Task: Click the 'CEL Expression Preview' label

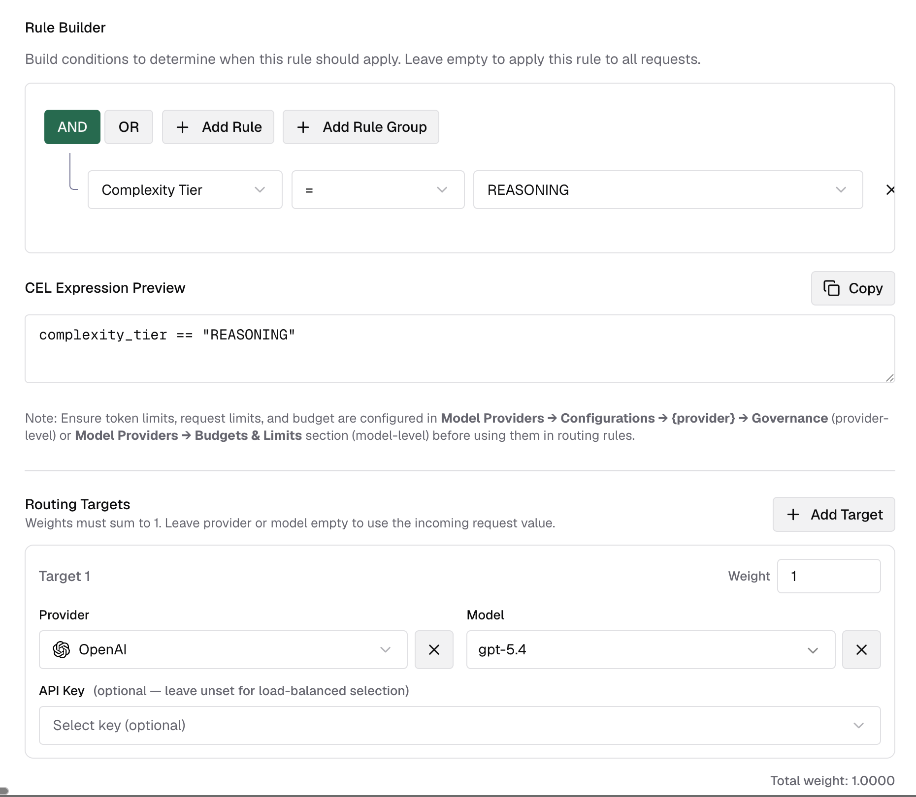Action: click(x=105, y=288)
